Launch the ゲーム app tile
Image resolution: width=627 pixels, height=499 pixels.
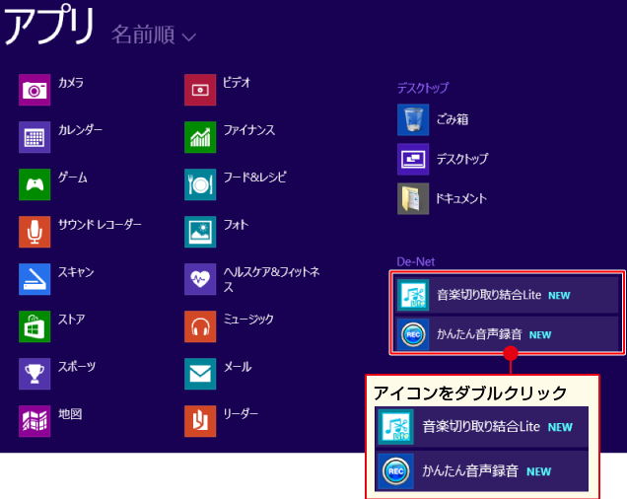point(35,184)
